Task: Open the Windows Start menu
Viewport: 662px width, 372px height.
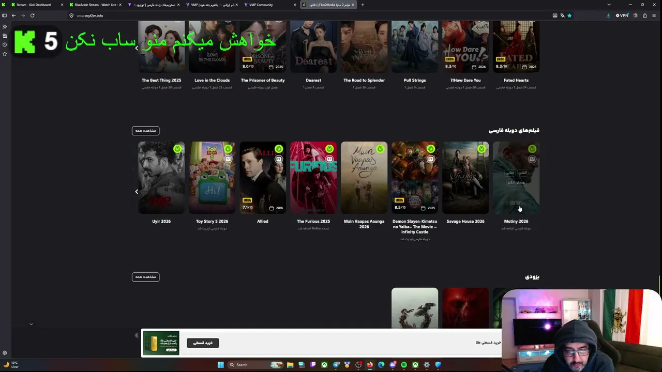Action: (x=221, y=365)
